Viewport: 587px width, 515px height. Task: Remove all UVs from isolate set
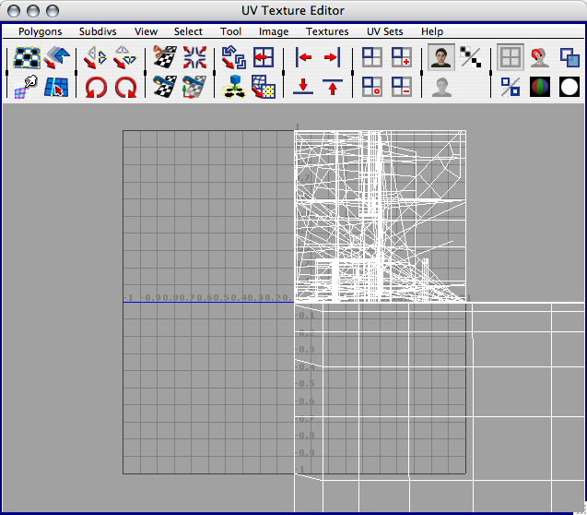click(x=372, y=87)
